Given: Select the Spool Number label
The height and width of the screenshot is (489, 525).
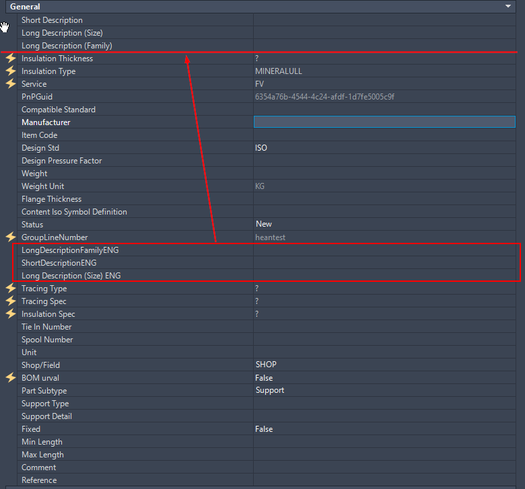Looking at the screenshot, I should 47,340.
